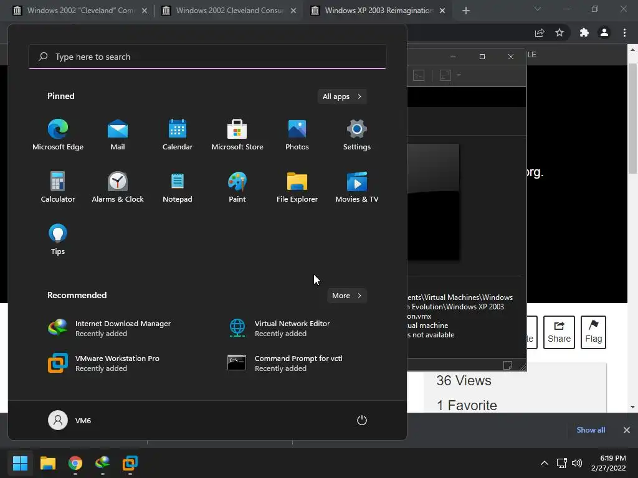The width and height of the screenshot is (638, 478).
Task: Open Chrome extensions puzzle icon
Action: click(584, 32)
